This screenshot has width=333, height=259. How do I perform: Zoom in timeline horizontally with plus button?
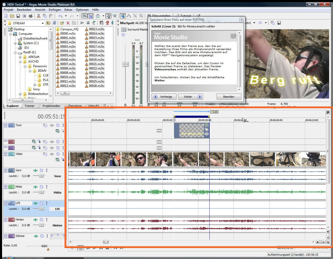point(318,242)
